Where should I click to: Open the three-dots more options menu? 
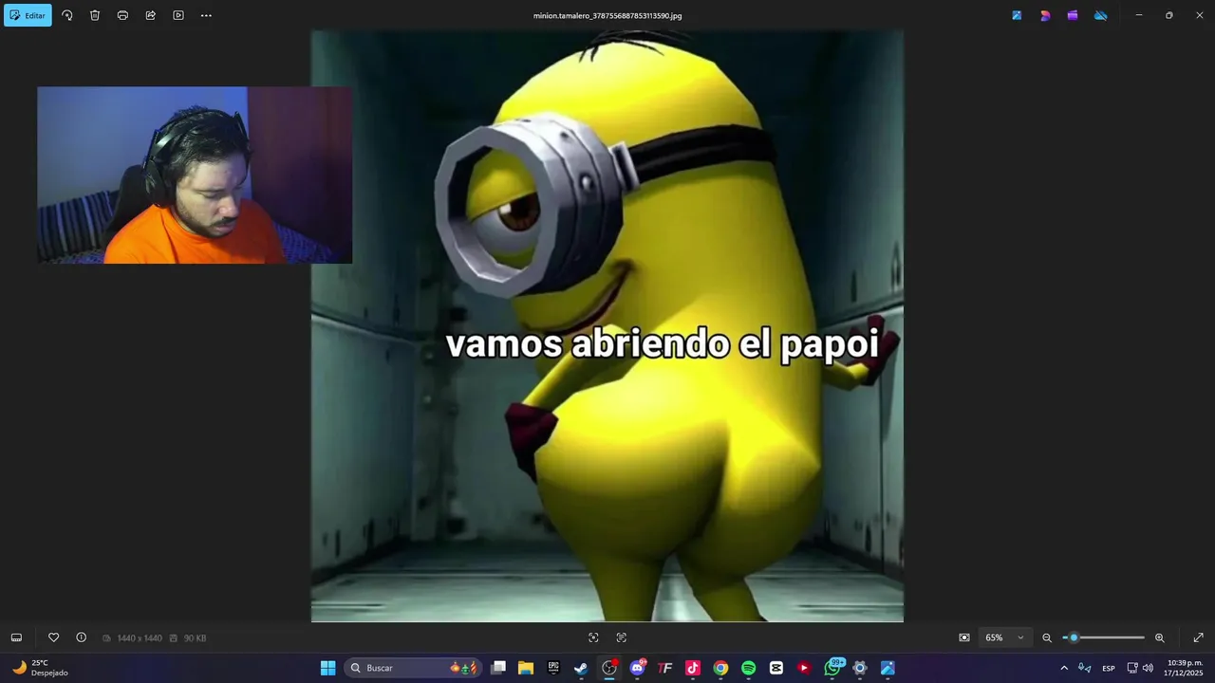206,15
